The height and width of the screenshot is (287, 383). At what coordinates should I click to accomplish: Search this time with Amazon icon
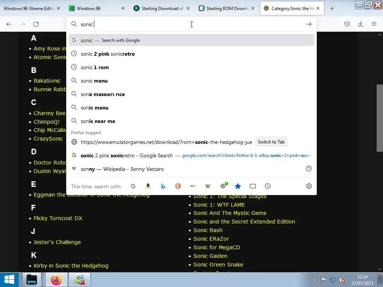point(148,186)
